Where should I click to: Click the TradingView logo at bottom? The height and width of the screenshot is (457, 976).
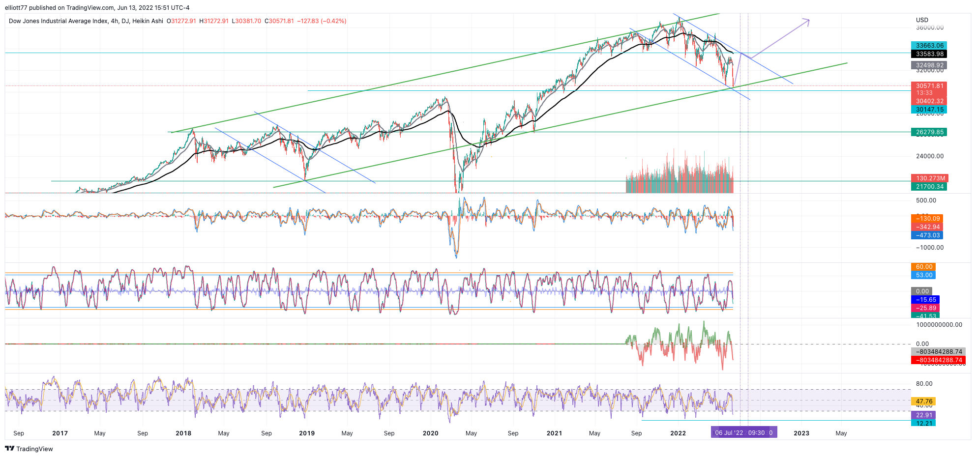[x=29, y=449]
